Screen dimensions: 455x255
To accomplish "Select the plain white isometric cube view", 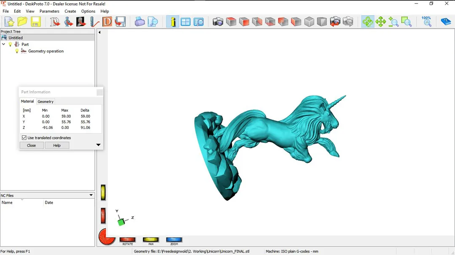I will click(309, 22).
